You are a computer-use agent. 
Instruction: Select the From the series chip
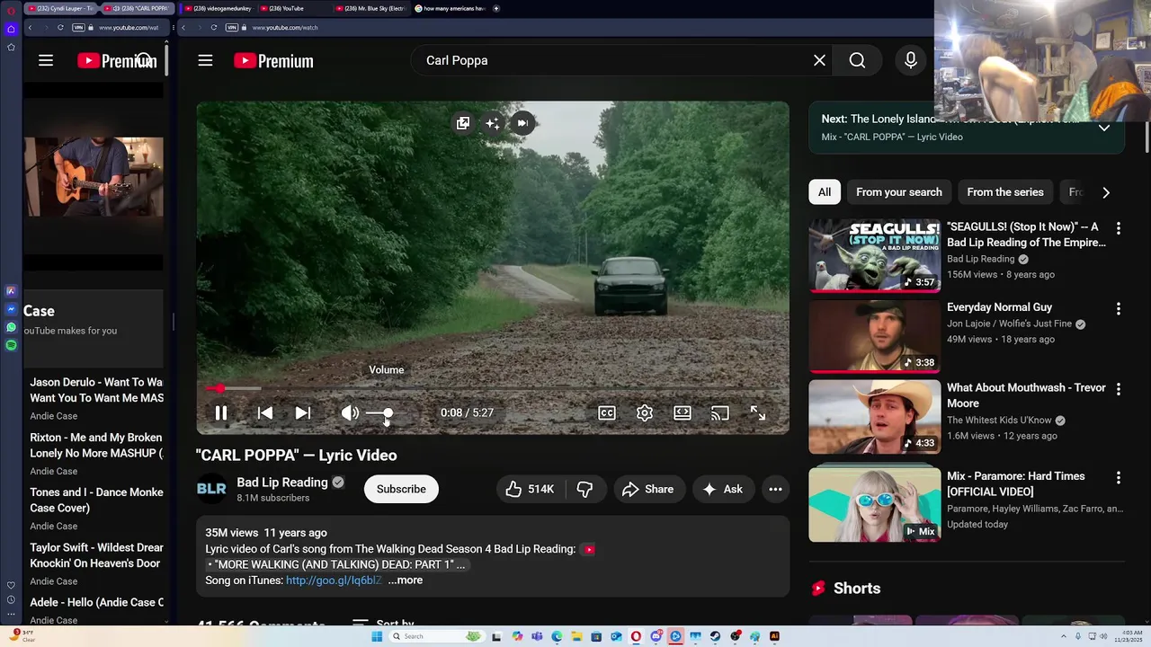coord(1005,192)
